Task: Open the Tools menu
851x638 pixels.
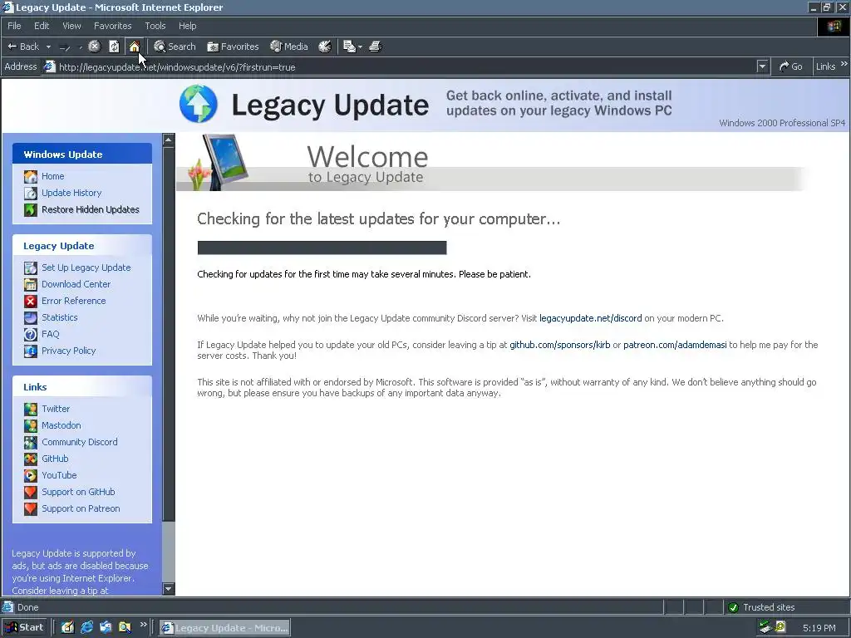Action: pos(155,26)
